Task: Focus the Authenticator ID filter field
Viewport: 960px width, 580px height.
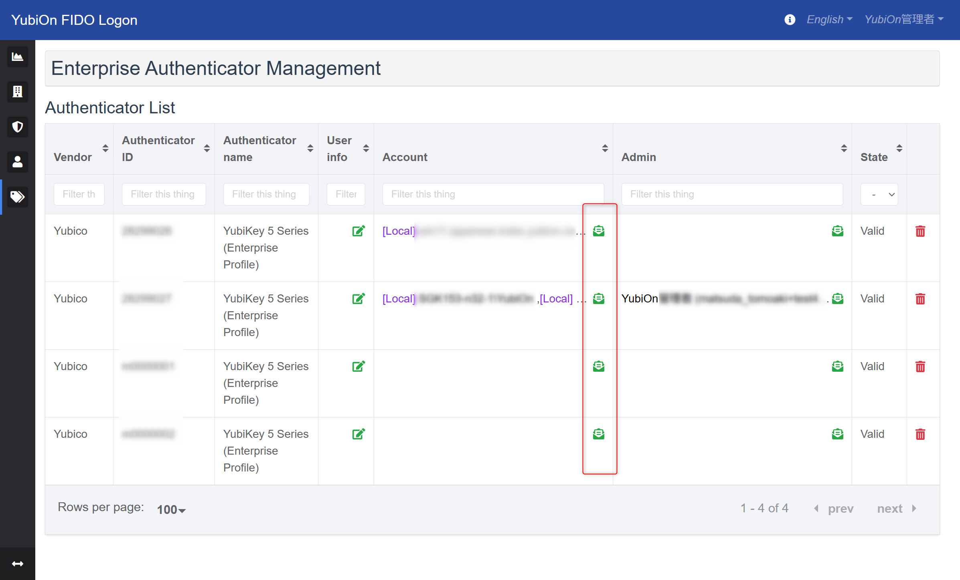Action: pyautogui.click(x=164, y=194)
